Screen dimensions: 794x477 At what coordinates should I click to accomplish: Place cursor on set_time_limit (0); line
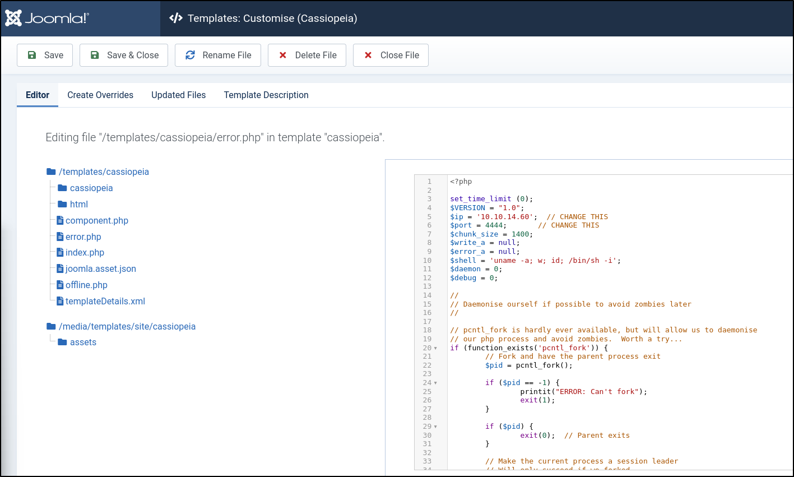click(491, 199)
